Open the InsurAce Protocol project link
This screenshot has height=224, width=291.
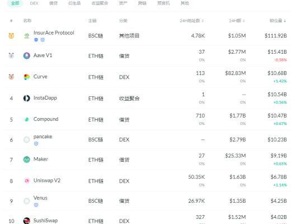point(54,33)
